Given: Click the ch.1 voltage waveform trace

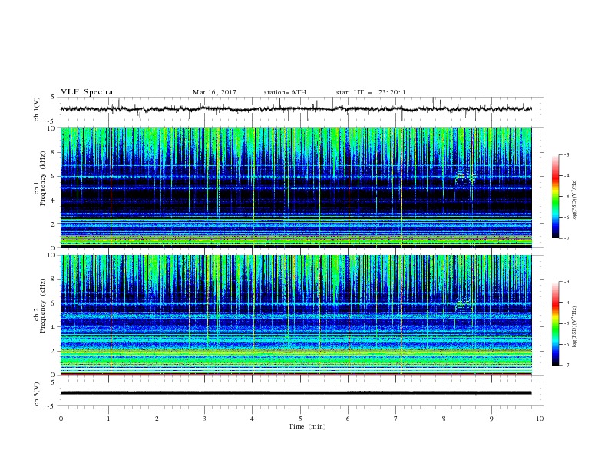Looking at the screenshot, I should coord(296,109).
